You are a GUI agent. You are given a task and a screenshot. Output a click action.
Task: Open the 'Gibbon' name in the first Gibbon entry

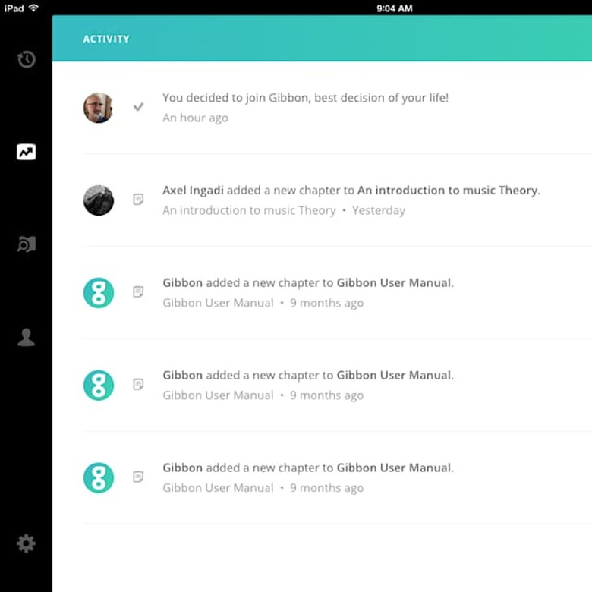183,283
